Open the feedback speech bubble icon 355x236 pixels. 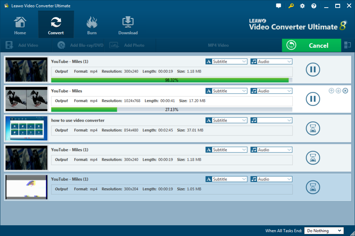click(x=278, y=6)
